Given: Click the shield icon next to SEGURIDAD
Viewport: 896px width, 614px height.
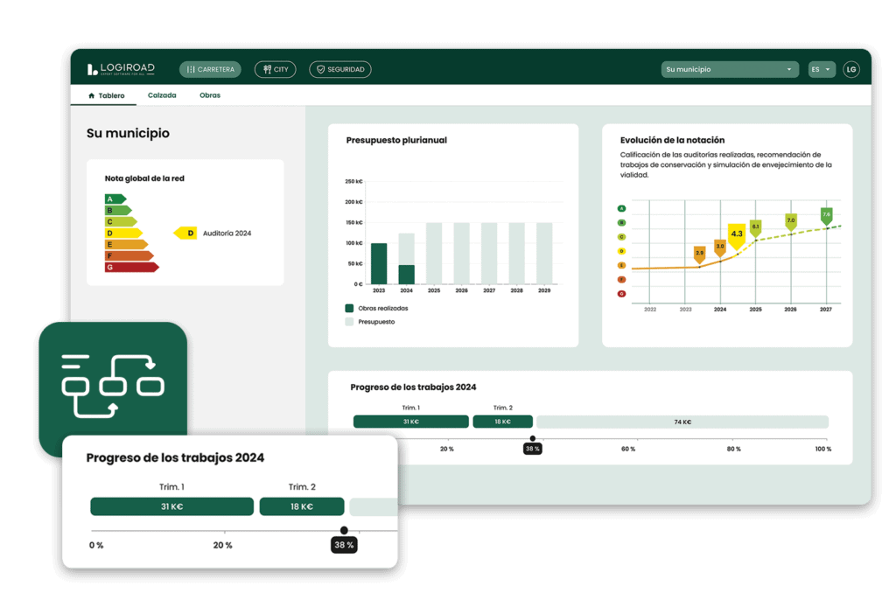Looking at the screenshot, I should (x=320, y=69).
